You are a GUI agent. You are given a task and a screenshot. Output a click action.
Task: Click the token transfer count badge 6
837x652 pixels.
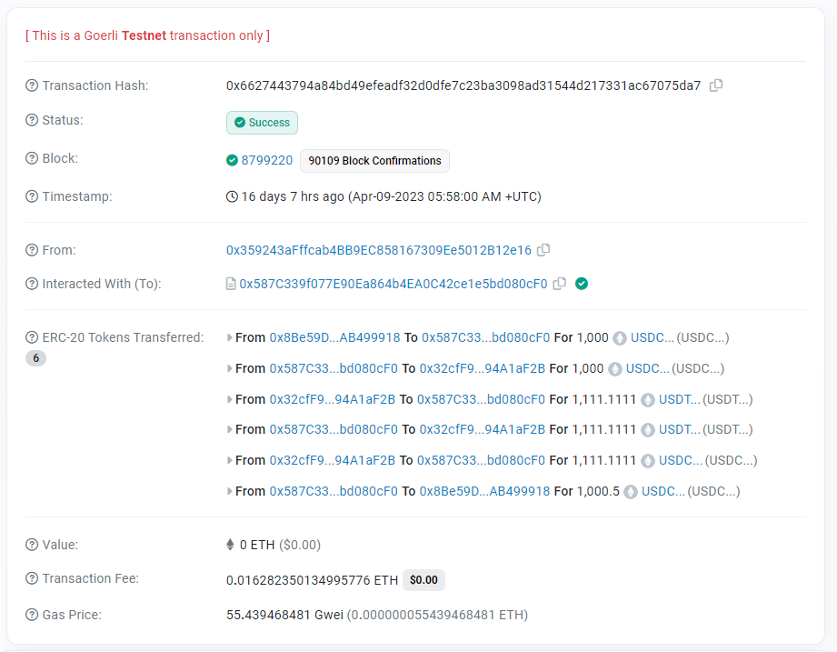pyautogui.click(x=35, y=357)
